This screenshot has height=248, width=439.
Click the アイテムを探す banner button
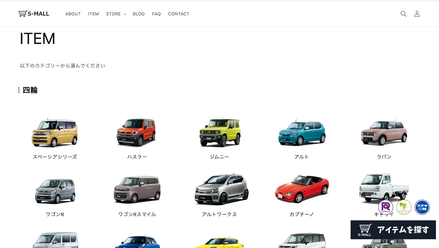tap(393, 230)
